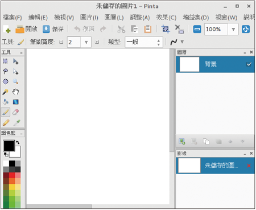Open the 100% zoom dropdown arrow
The width and height of the screenshot is (256, 210).
tap(233, 29)
